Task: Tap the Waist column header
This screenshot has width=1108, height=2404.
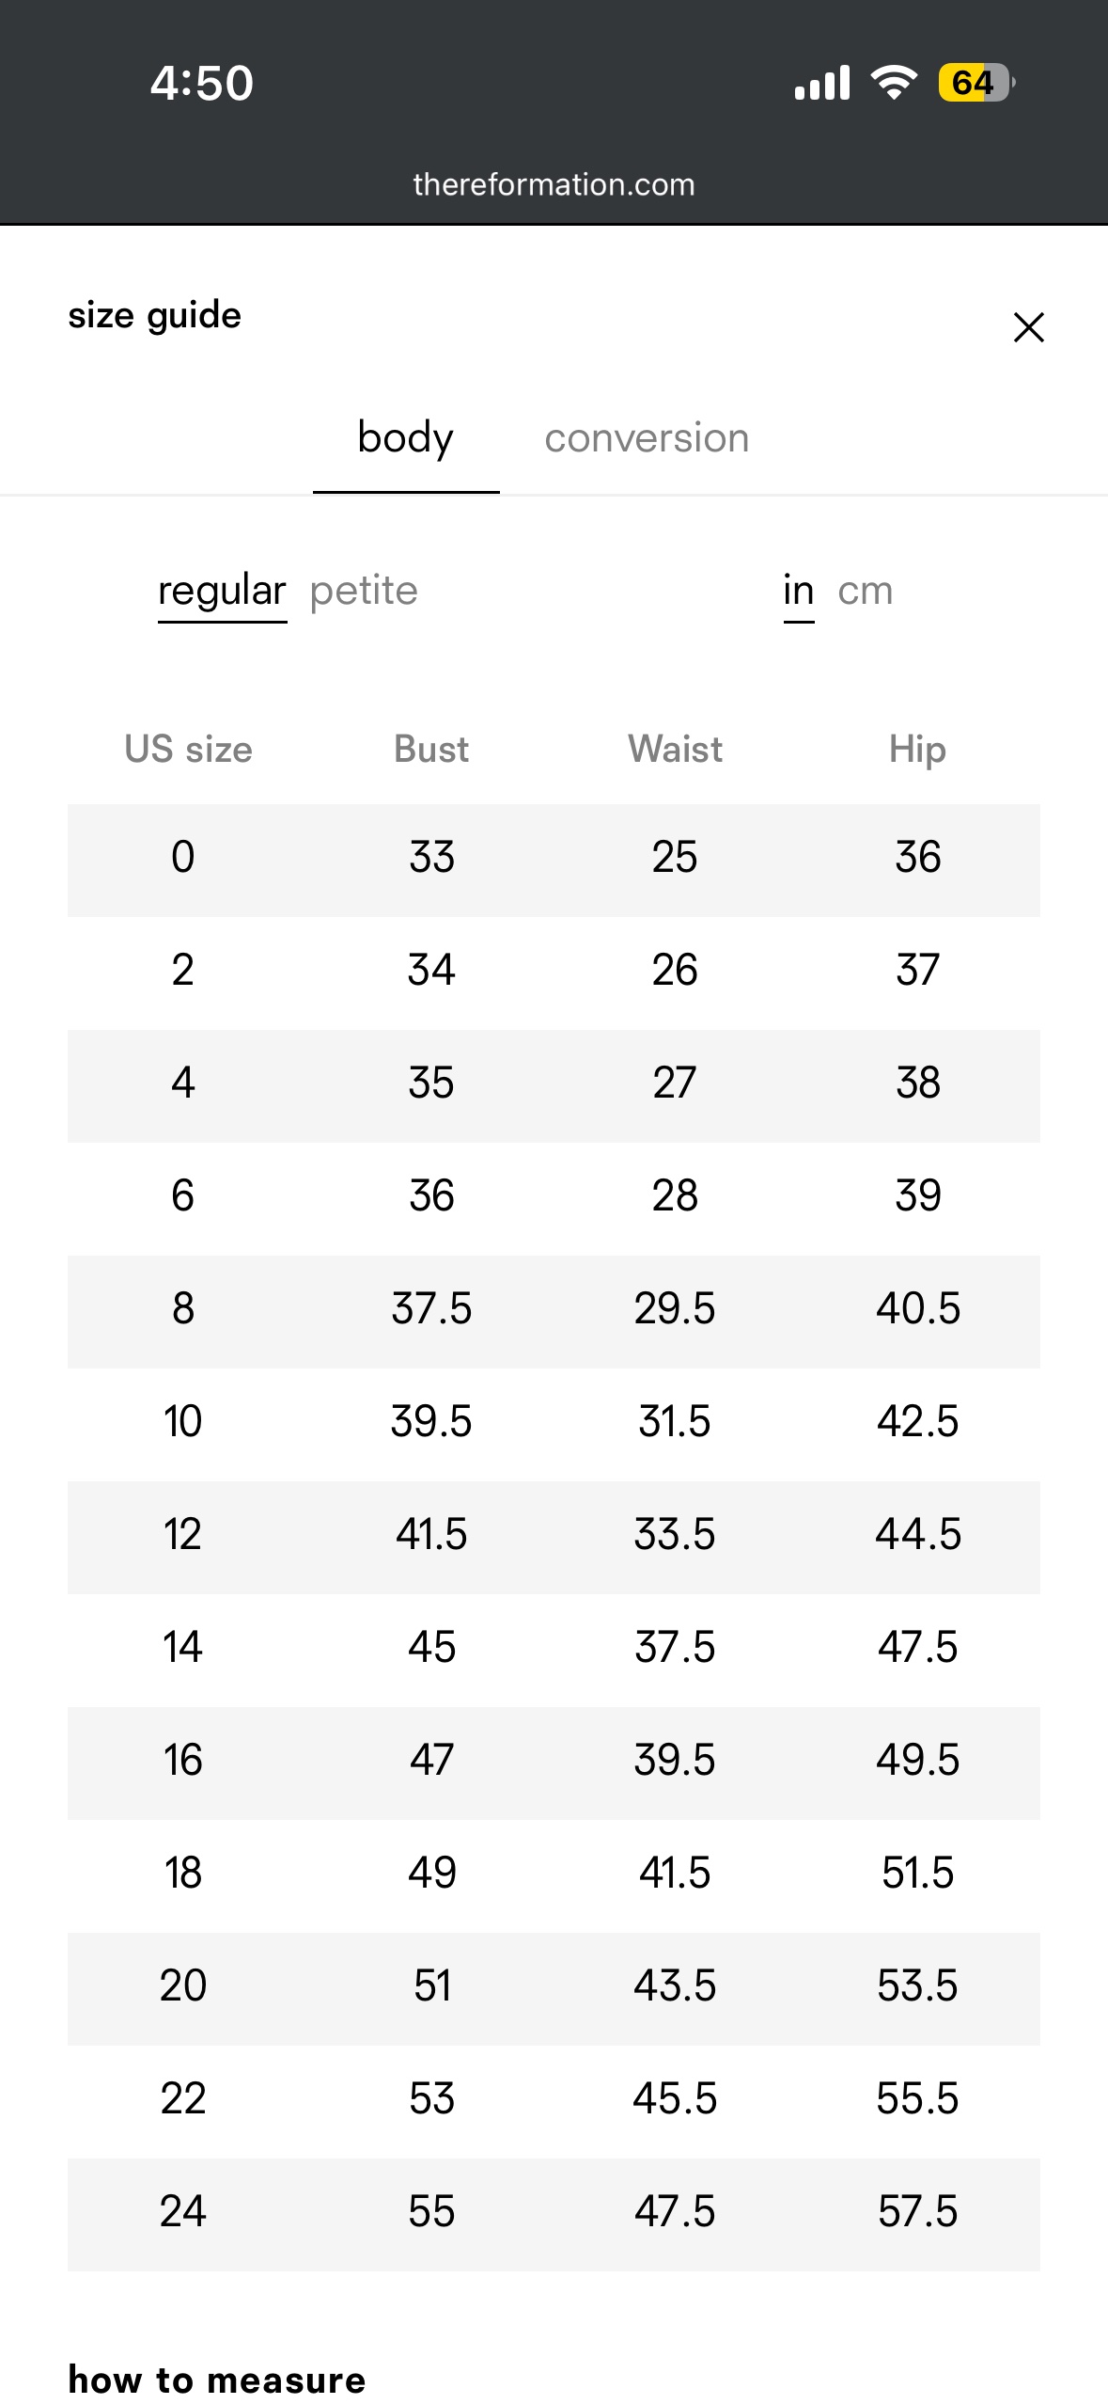Action: coord(675,750)
